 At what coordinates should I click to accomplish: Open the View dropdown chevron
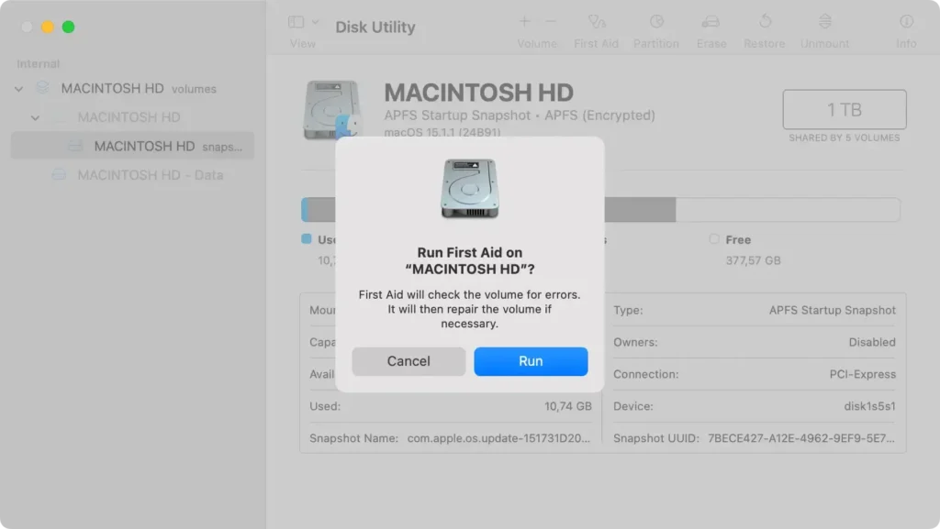coord(316,22)
